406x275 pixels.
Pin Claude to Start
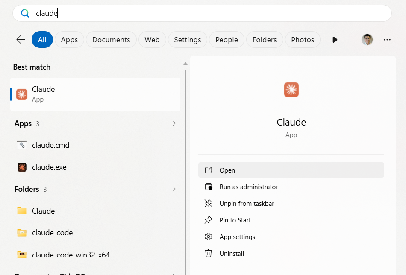[x=291, y=220]
